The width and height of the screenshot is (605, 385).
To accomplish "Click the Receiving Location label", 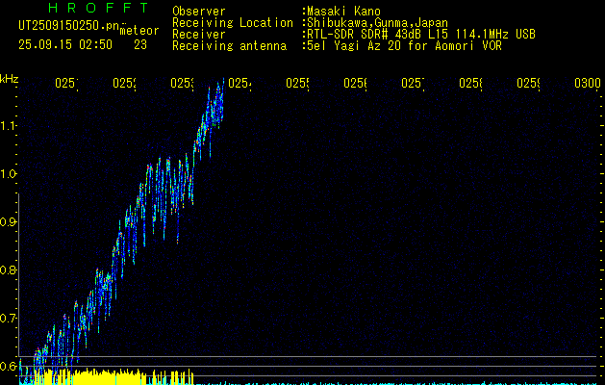I will pos(233,23).
